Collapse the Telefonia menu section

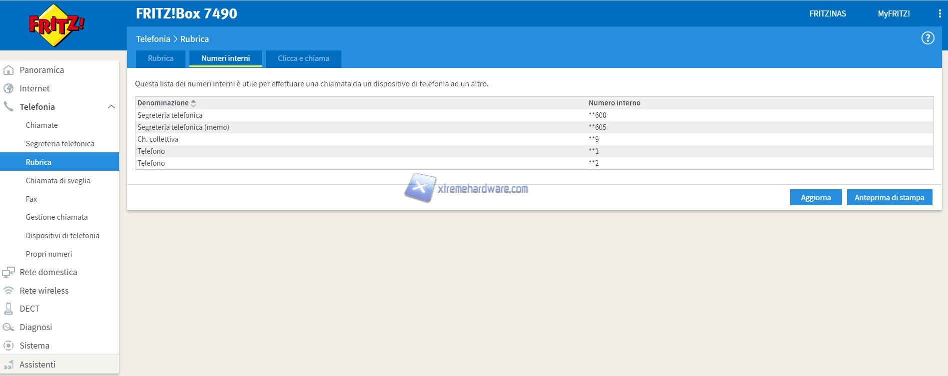click(x=111, y=107)
